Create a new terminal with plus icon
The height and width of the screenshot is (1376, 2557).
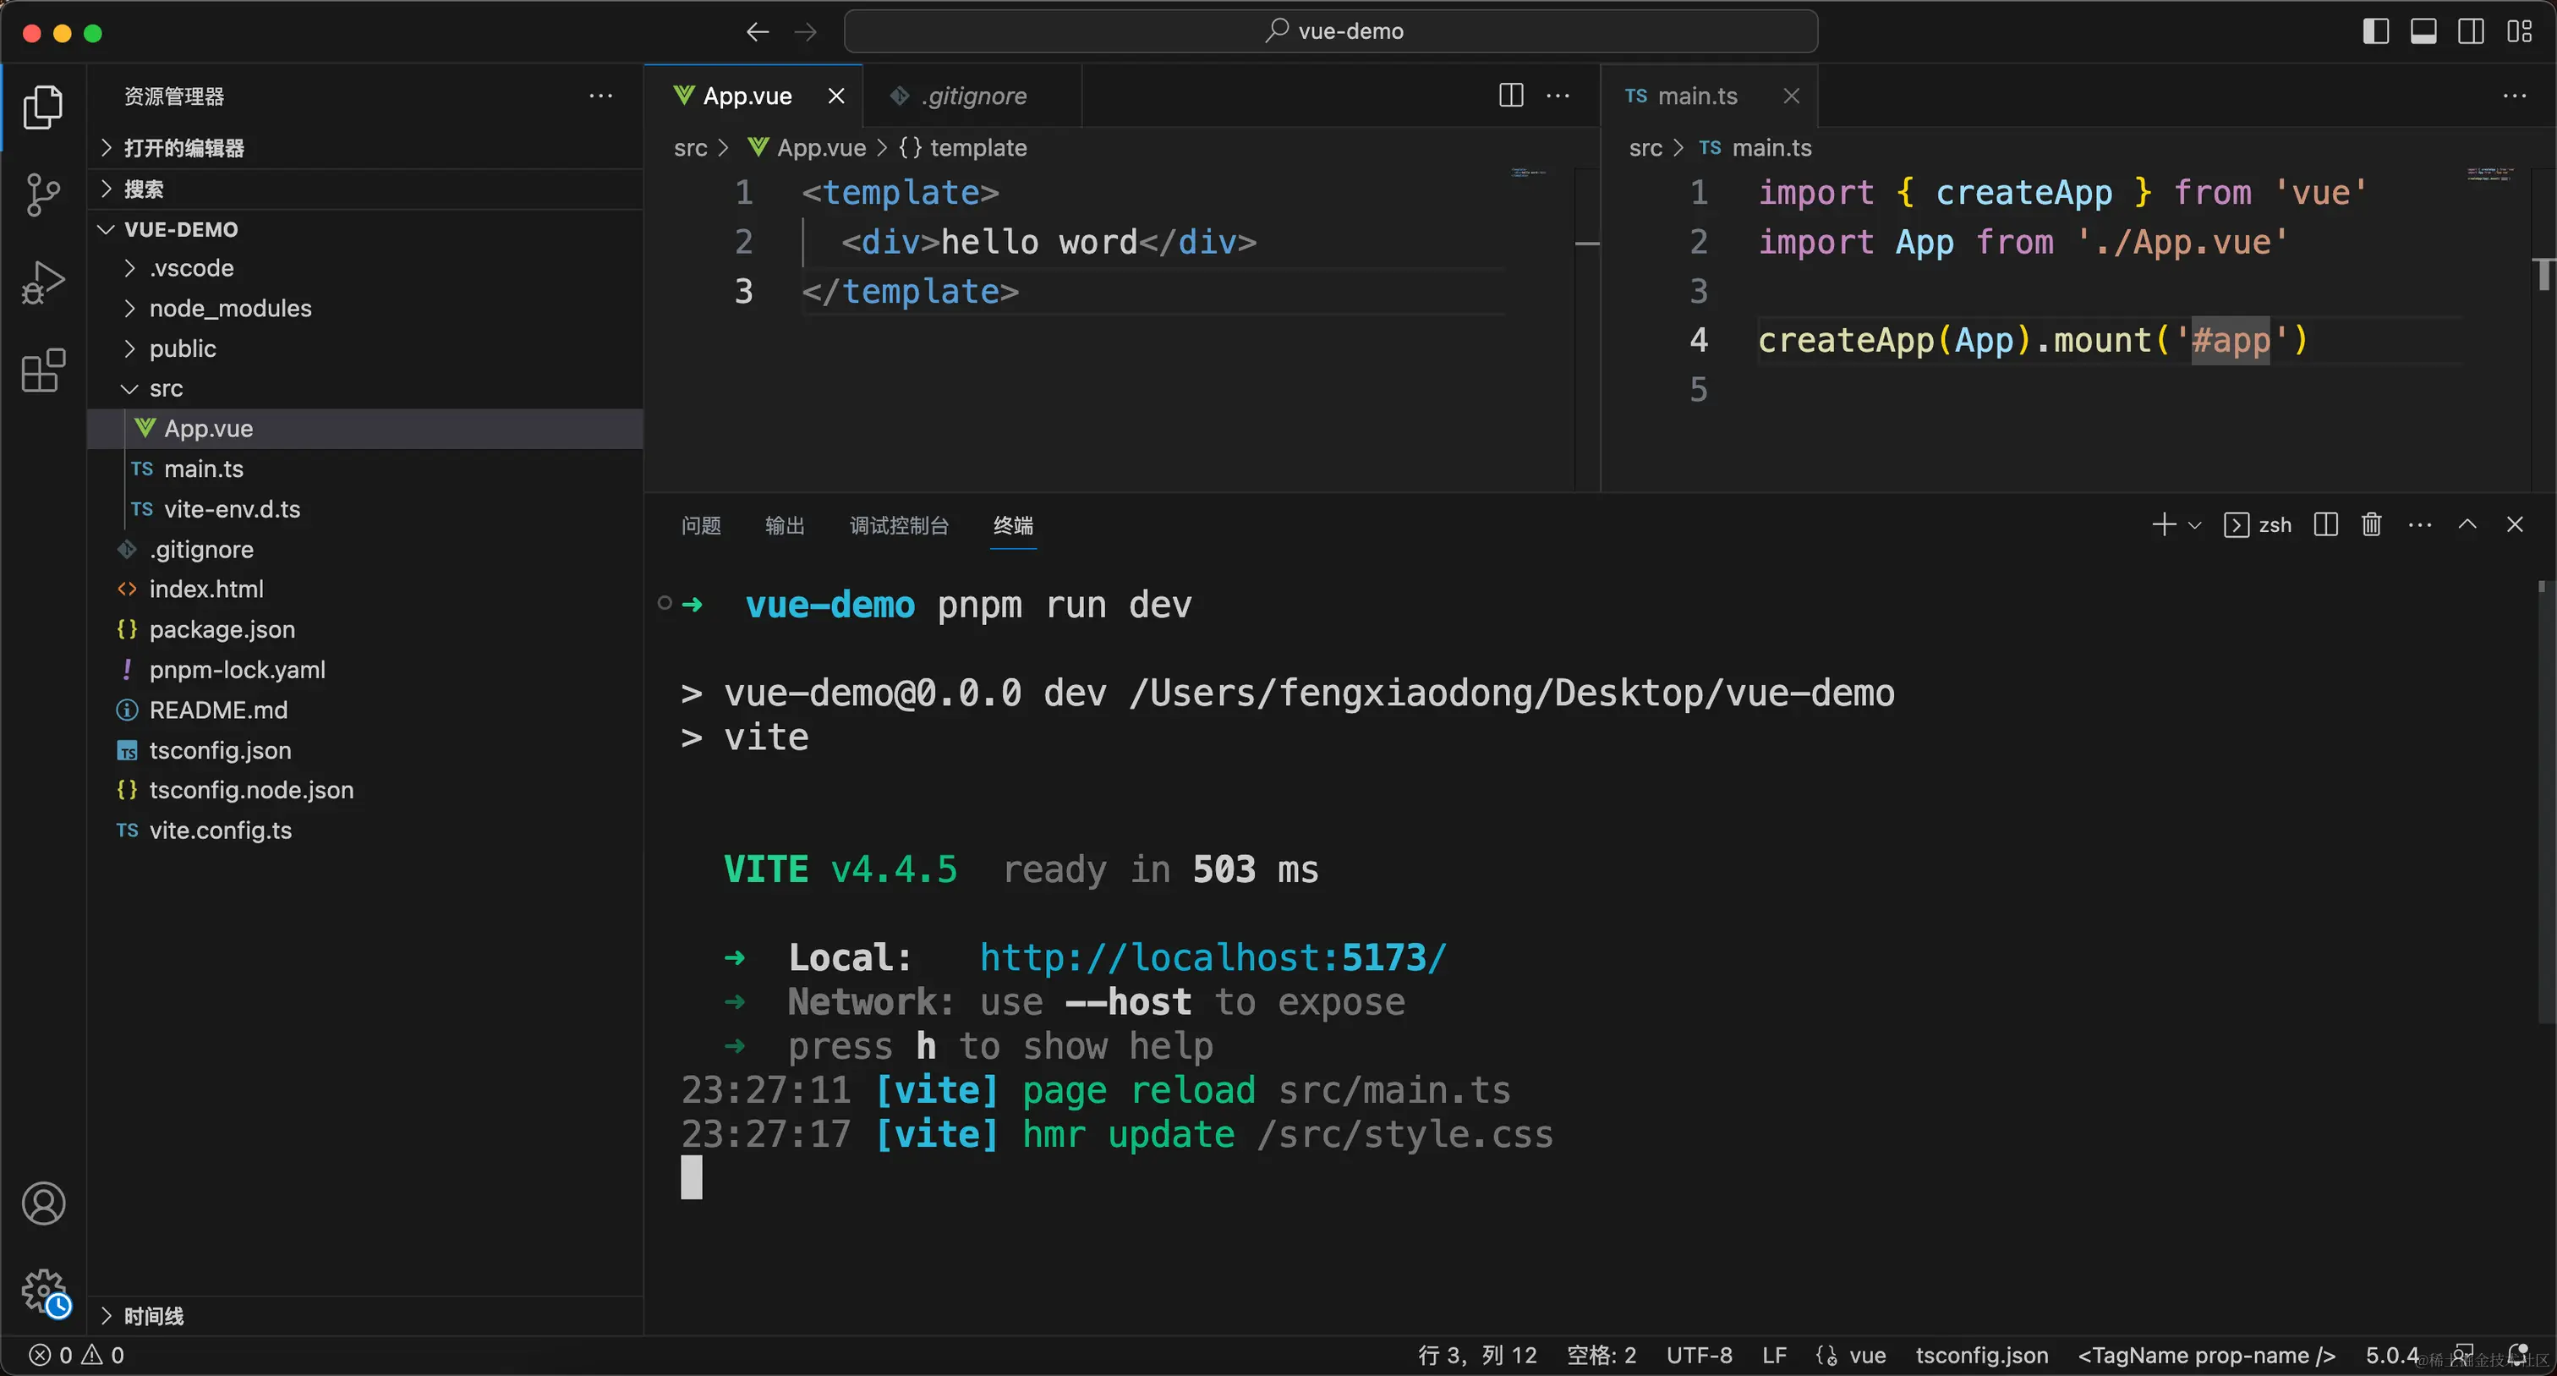click(x=2164, y=524)
